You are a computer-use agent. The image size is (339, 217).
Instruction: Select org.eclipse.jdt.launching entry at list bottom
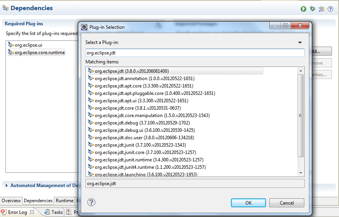pos(146,174)
